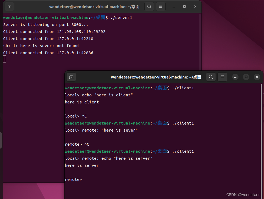Maximize the server1 terminal window
Viewport: 264px width, 199px height.
(184, 6)
